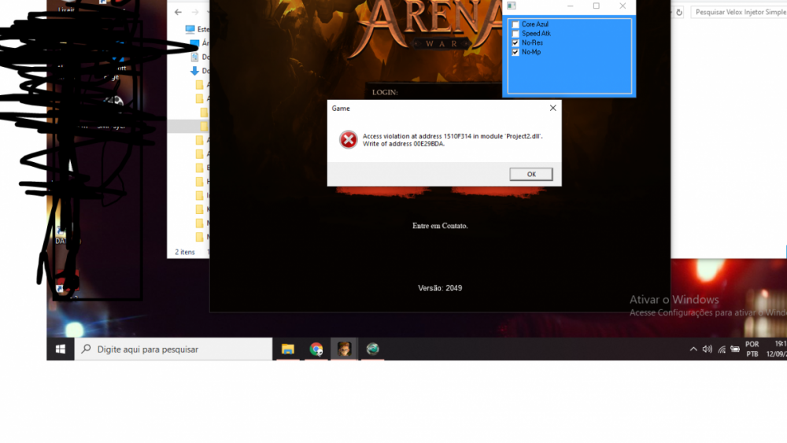Close the Game access violation dialog

[x=552, y=108]
